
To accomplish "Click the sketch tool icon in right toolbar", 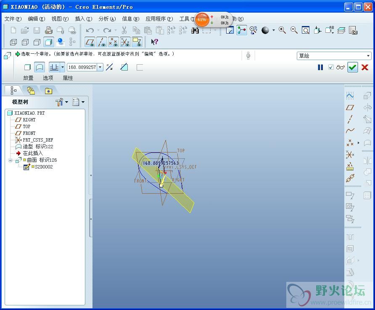I will 350,96.
